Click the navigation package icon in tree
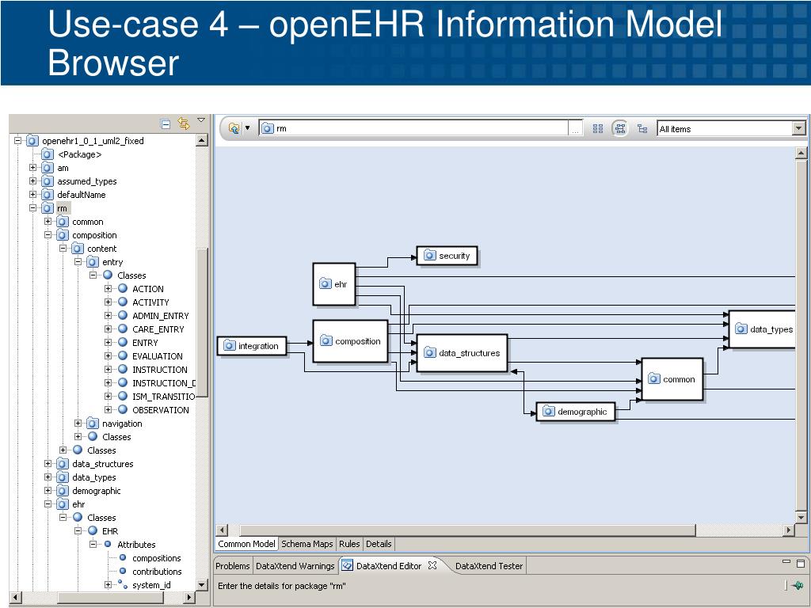The width and height of the screenshot is (811, 608). 93,424
